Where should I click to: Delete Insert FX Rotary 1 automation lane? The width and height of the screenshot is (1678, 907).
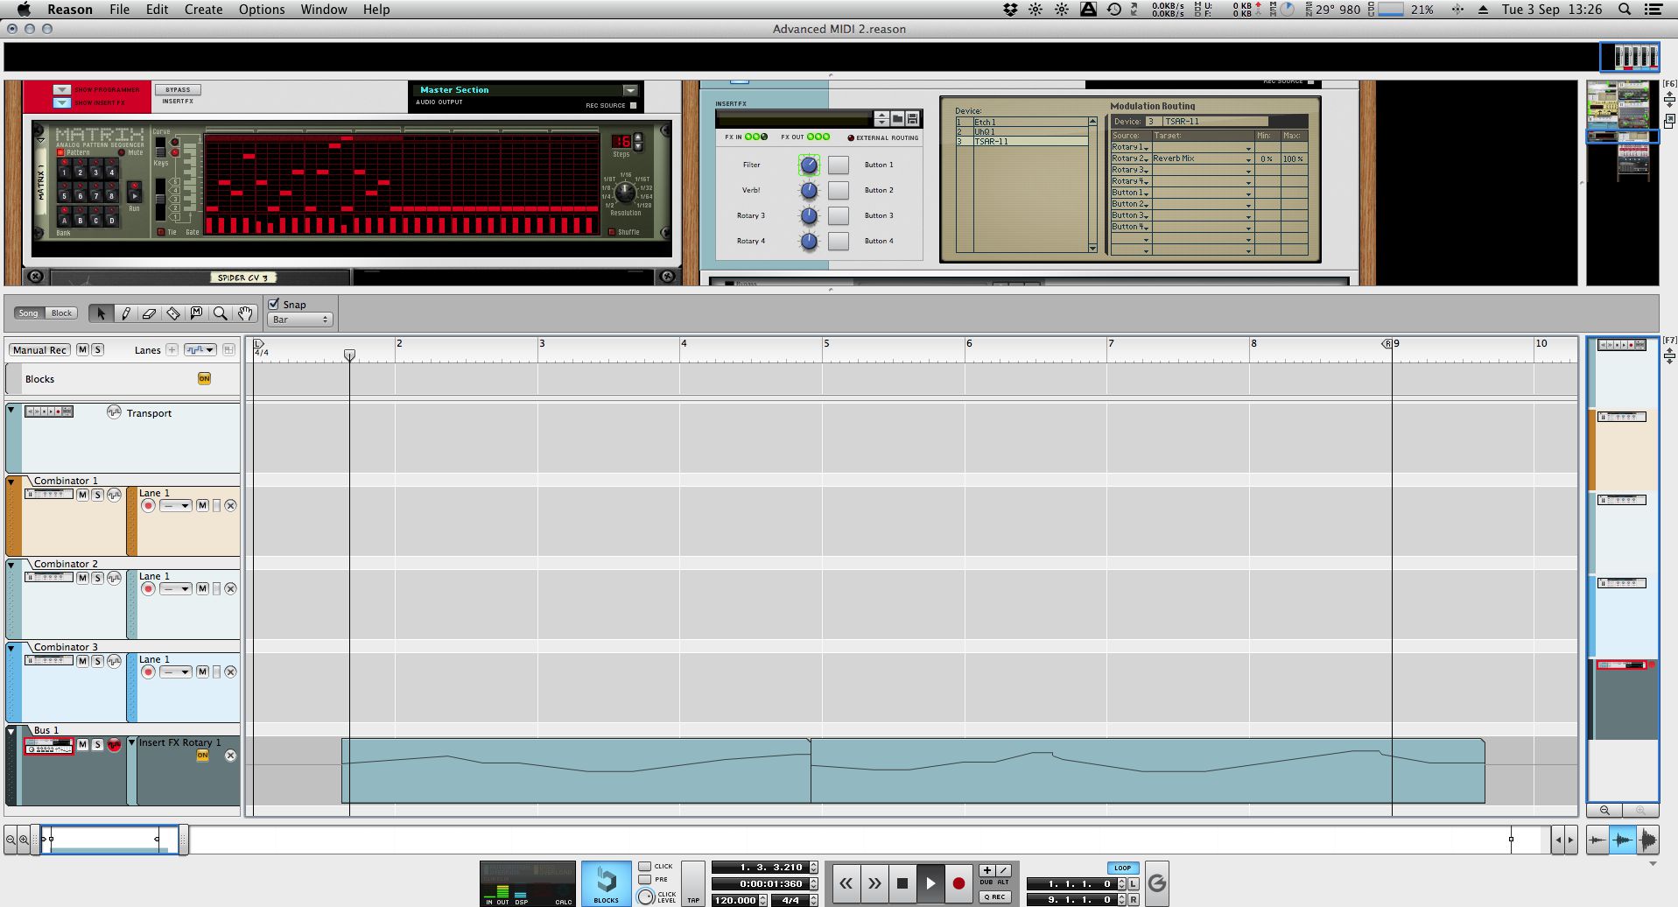coord(230,756)
